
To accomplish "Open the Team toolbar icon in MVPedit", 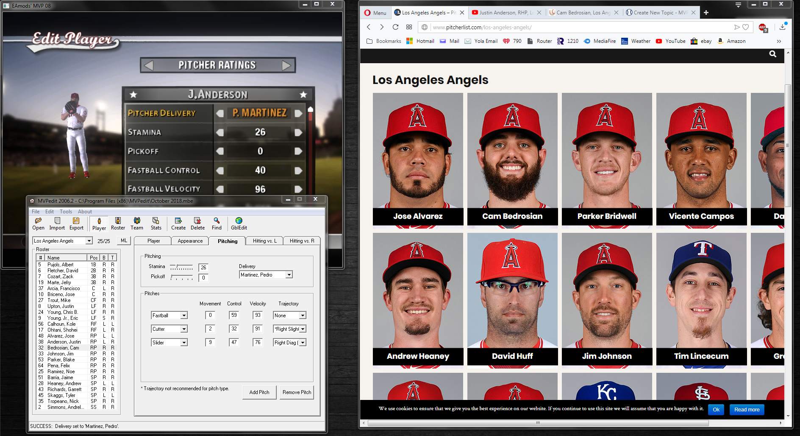I will pos(137,224).
